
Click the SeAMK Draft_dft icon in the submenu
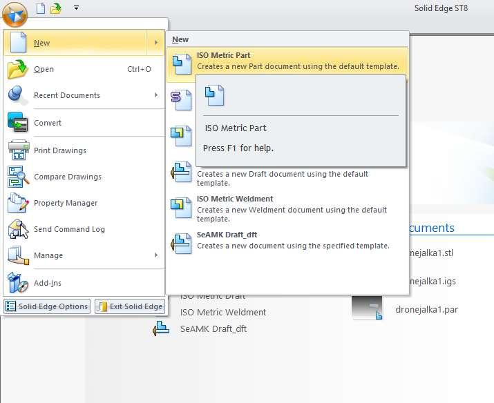[181, 243]
